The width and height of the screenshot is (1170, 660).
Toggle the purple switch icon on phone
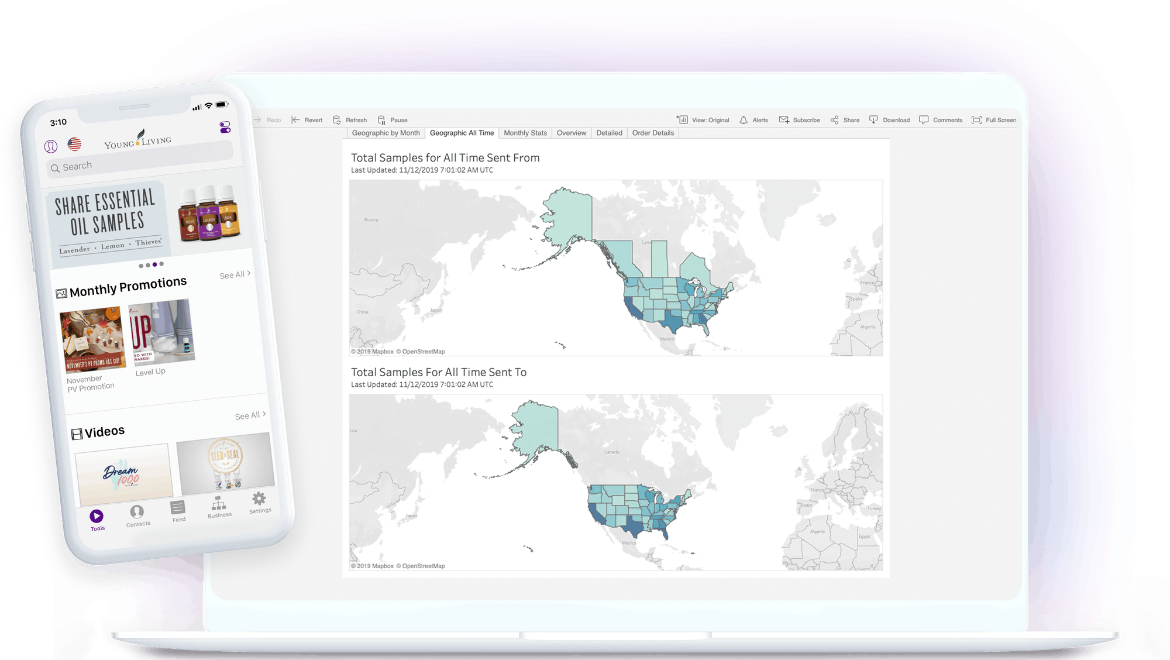click(x=225, y=127)
